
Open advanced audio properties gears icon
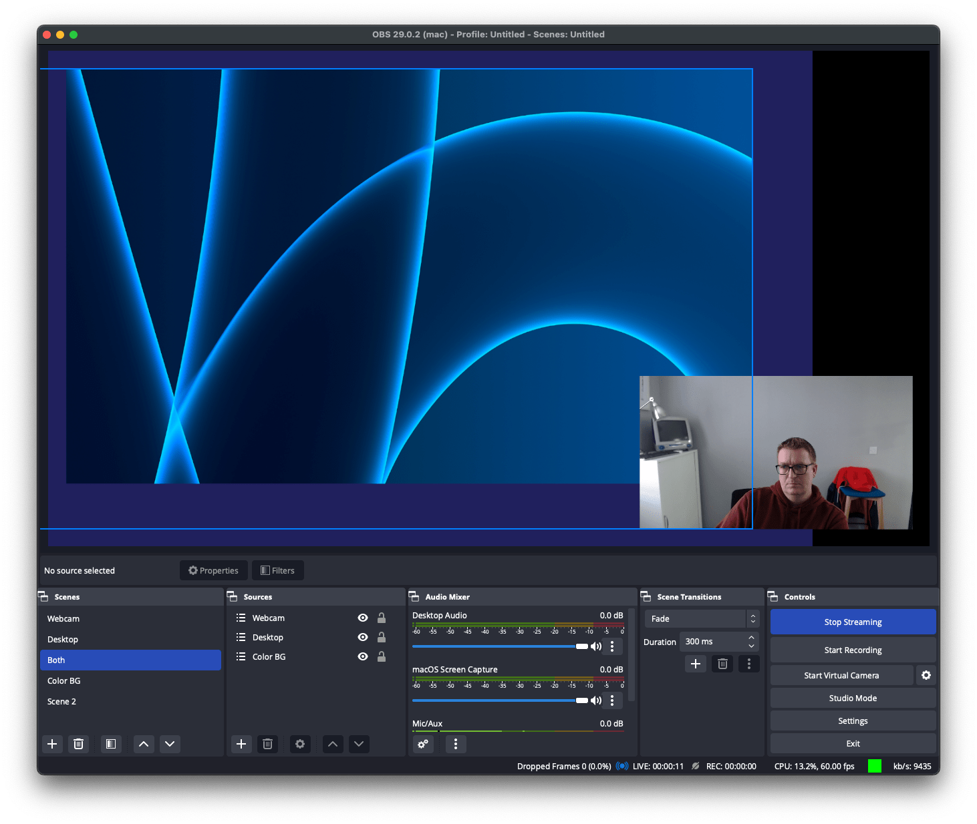[x=423, y=744]
